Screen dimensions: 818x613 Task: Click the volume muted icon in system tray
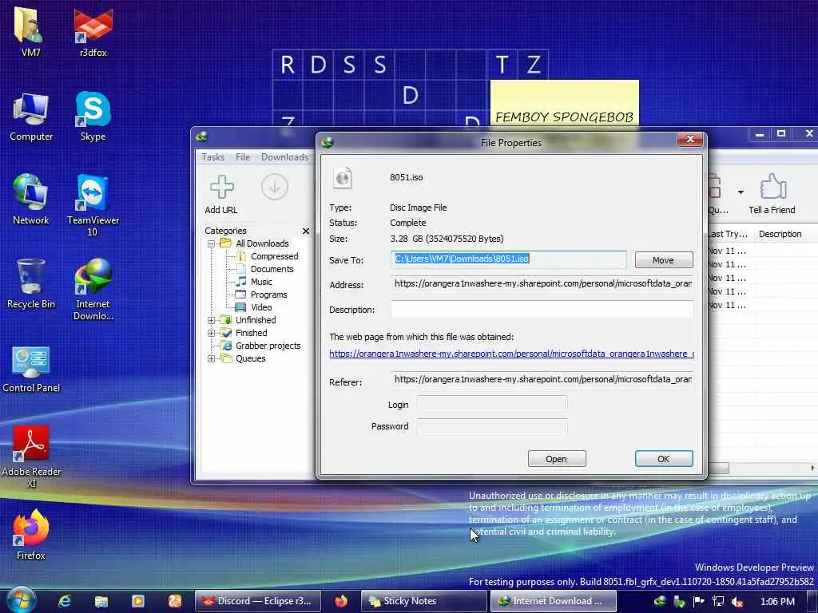737,602
